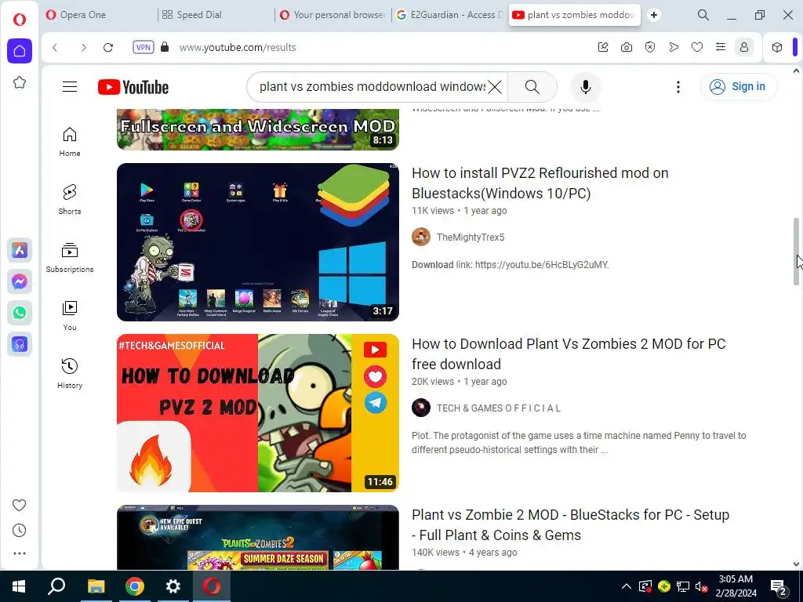This screenshot has height=602, width=803.
Task: Visit TECH & GAMES OFFICIAL channel name
Action: (x=499, y=408)
